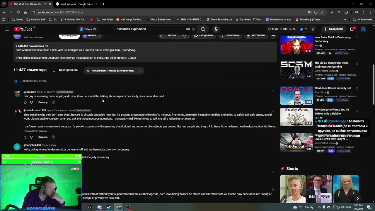Bookmark this page with the star icon

click(x=322, y=12)
